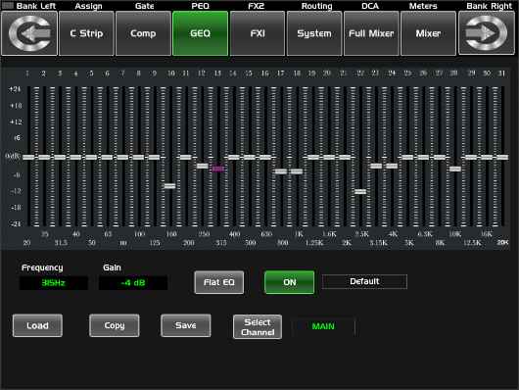This screenshot has width=519, height=390.
Task: Open the Full Mixer view
Action: pyautogui.click(x=371, y=33)
